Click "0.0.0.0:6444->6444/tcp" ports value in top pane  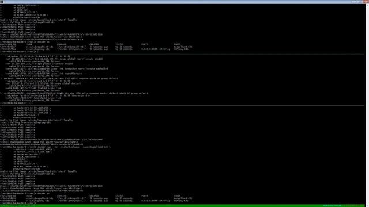[x=156, y=49]
